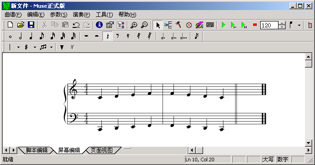This screenshot has height=165, width=315.
Task: Zoom out of the score
Action: [x=144, y=25]
